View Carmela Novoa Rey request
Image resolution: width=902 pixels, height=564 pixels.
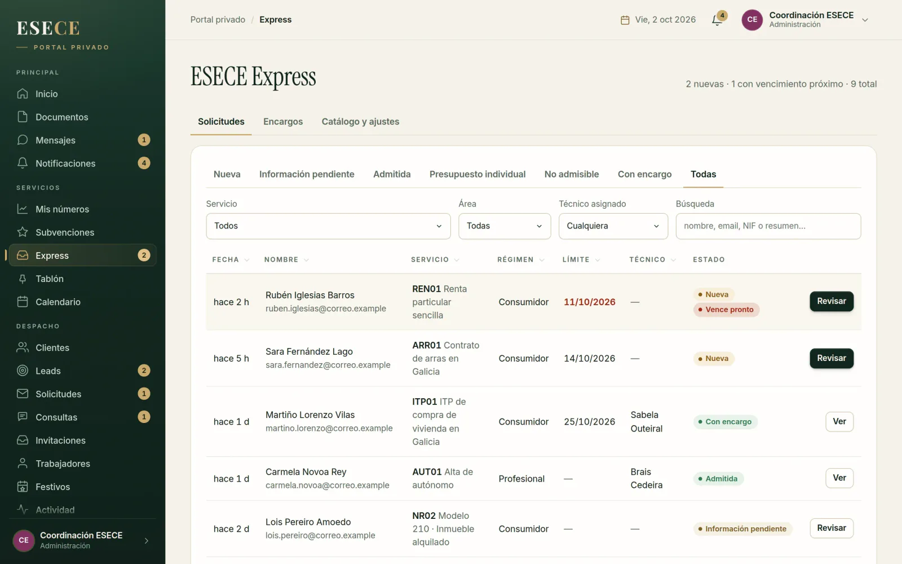tap(839, 478)
